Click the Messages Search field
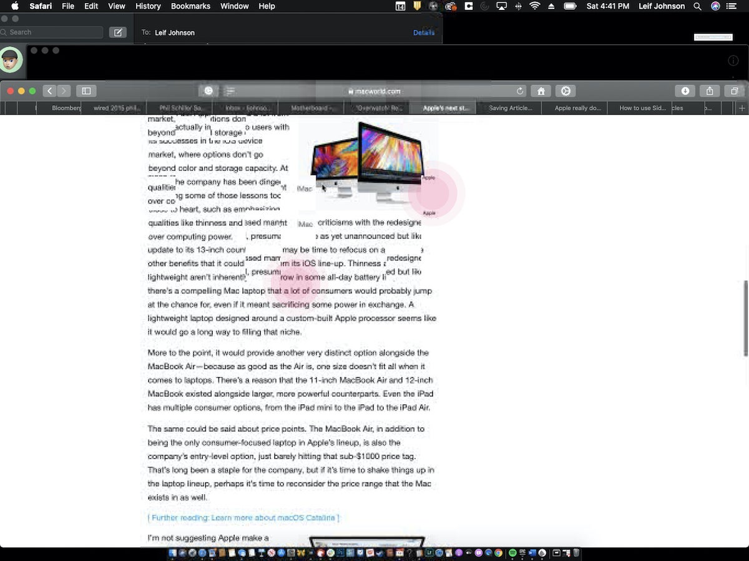The image size is (749, 561). [x=51, y=32]
